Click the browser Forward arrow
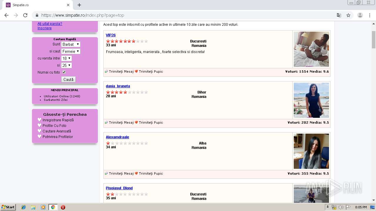 point(16,15)
